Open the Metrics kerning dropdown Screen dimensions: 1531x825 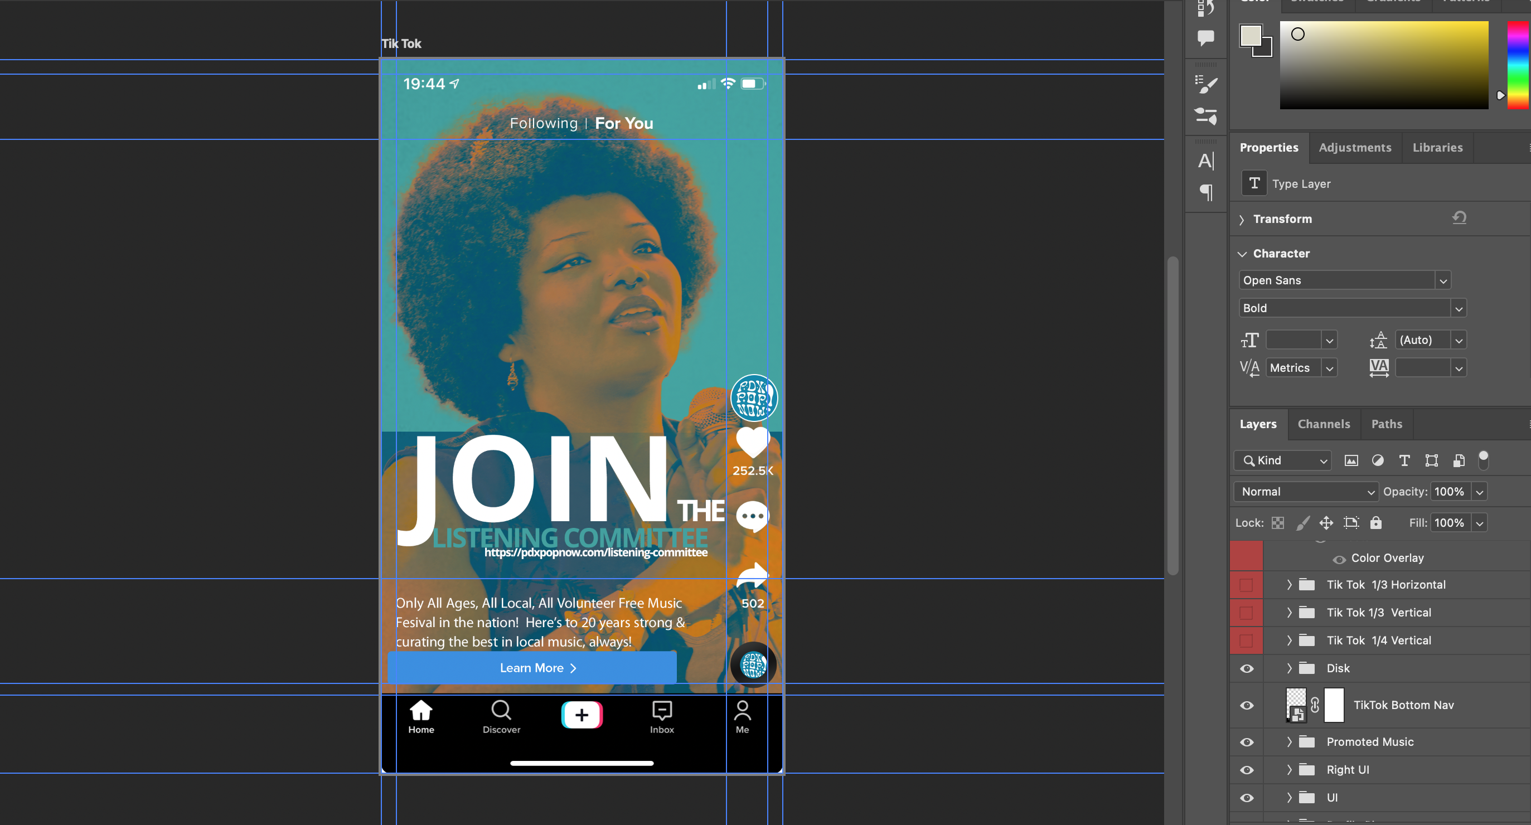1330,368
